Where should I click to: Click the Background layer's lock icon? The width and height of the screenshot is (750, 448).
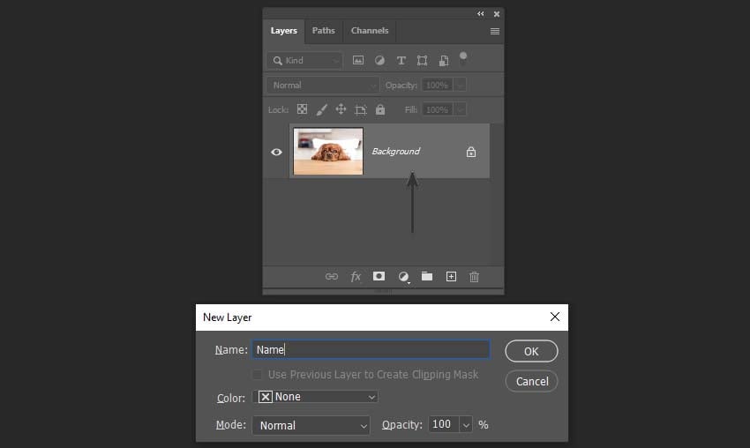point(471,152)
